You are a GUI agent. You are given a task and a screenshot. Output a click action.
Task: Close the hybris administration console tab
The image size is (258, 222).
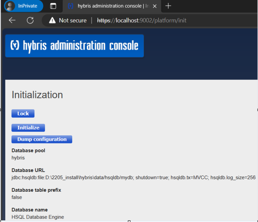tap(155, 6)
